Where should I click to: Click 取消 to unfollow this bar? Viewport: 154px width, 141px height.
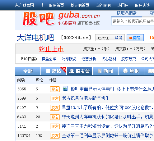click(118, 38)
